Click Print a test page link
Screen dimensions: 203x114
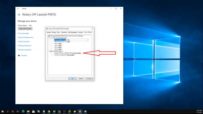(23, 33)
